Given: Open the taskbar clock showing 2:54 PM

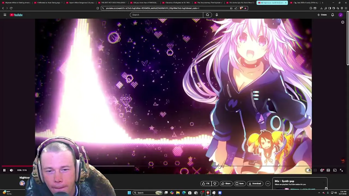Looking at the screenshot, I should coord(343,193).
